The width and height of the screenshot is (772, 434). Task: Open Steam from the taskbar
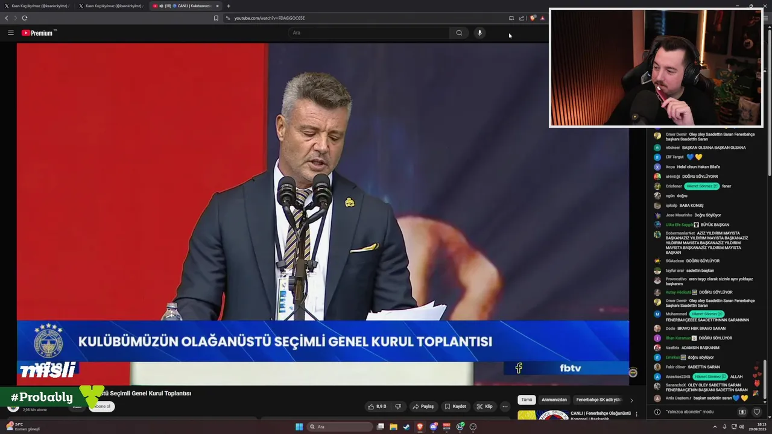(x=407, y=427)
